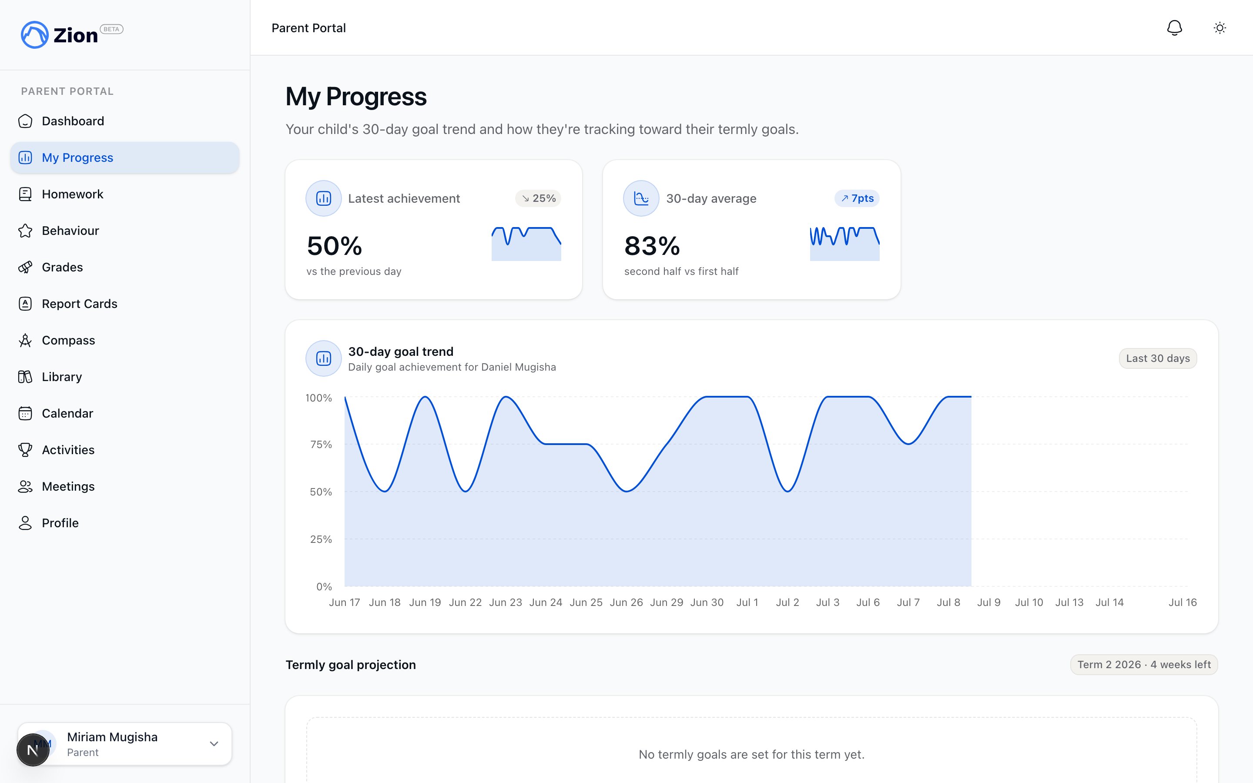
Task: Select the Dashboard home icon
Action: click(x=25, y=121)
